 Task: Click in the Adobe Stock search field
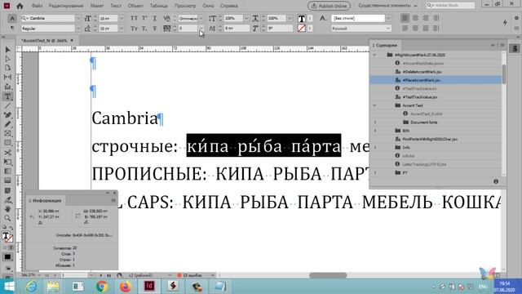tap(450, 6)
